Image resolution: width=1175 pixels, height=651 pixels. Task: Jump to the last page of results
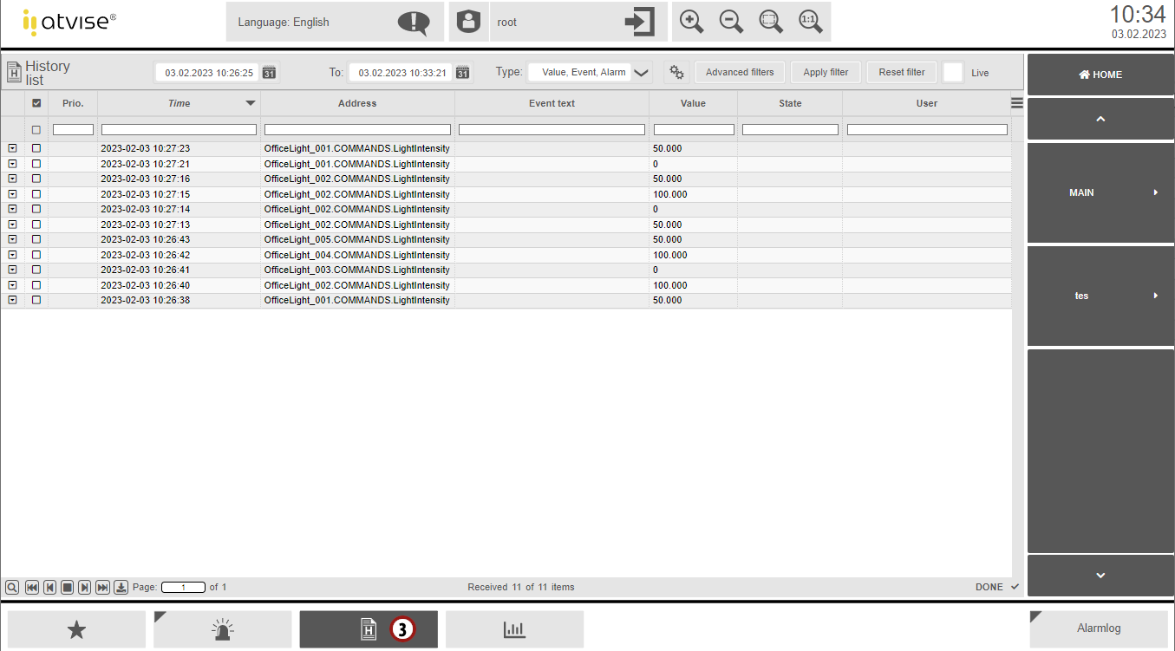102,588
